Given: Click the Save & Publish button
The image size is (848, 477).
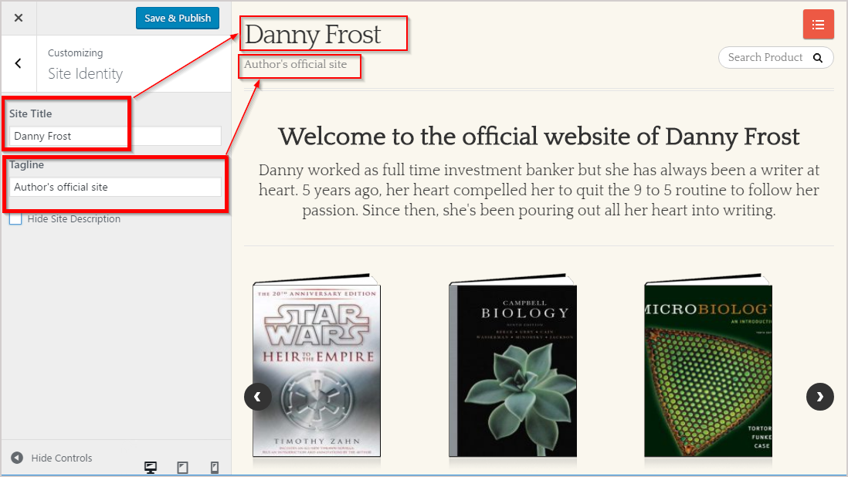Looking at the screenshot, I should point(178,18).
